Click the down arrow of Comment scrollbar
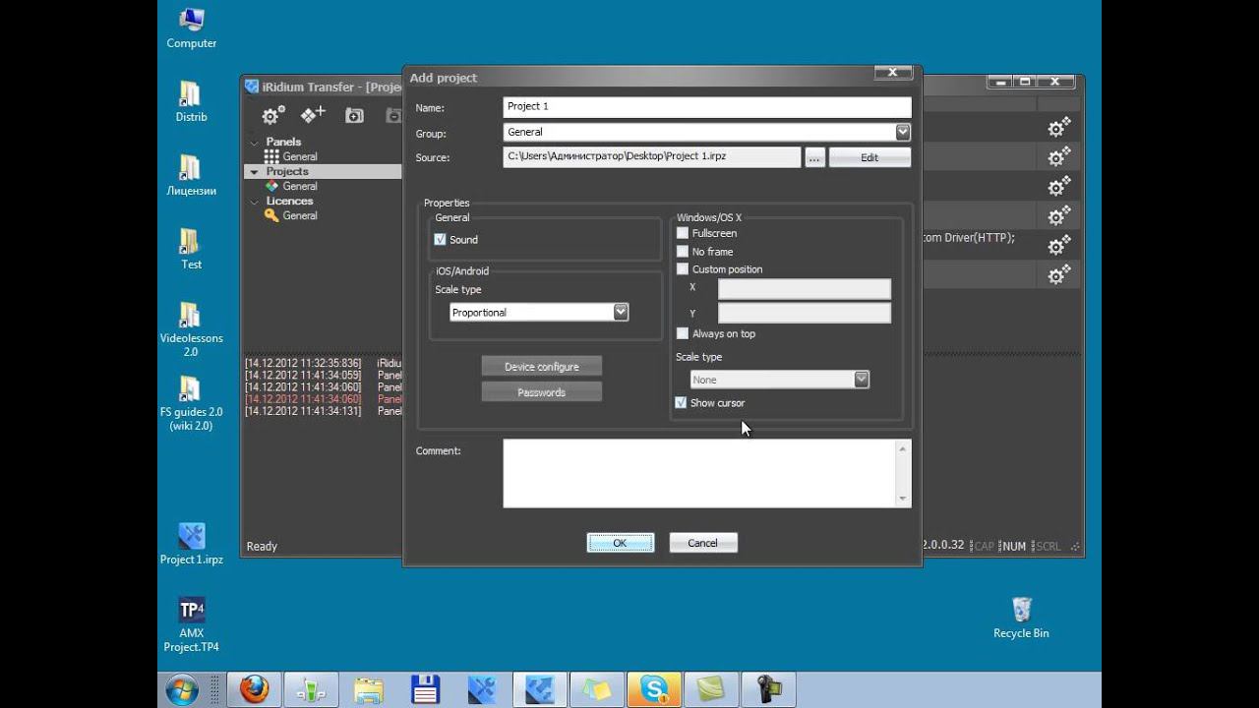Viewport: 1259px width, 708px height. click(903, 500)
